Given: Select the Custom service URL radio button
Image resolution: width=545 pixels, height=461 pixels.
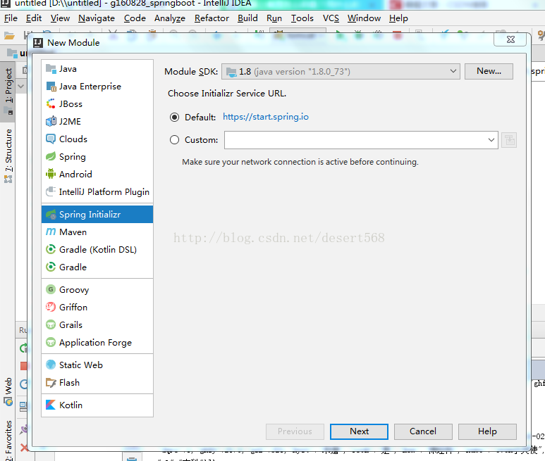Looking at the screenshot, I should coord(174,140).
